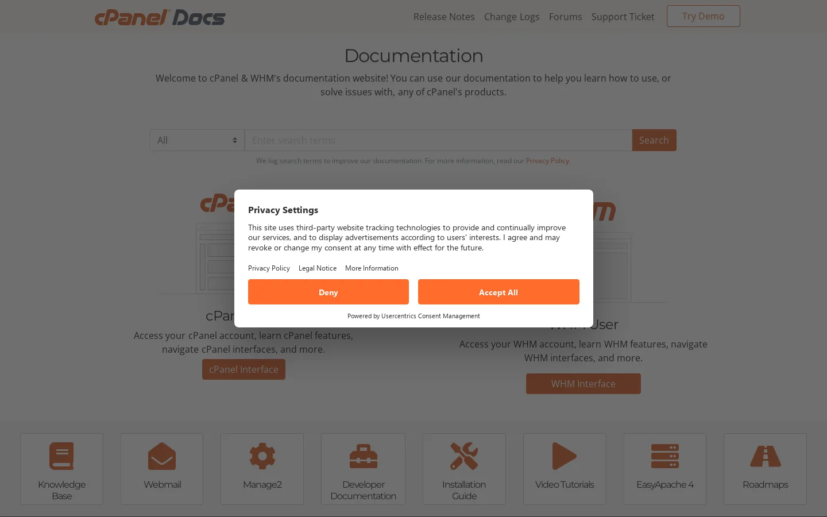Open Legal Notice link in consent dialog
Viewport: 827px width, 517px height.
318,268
